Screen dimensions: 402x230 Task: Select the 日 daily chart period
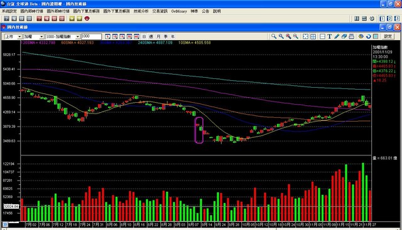point(144,36)
